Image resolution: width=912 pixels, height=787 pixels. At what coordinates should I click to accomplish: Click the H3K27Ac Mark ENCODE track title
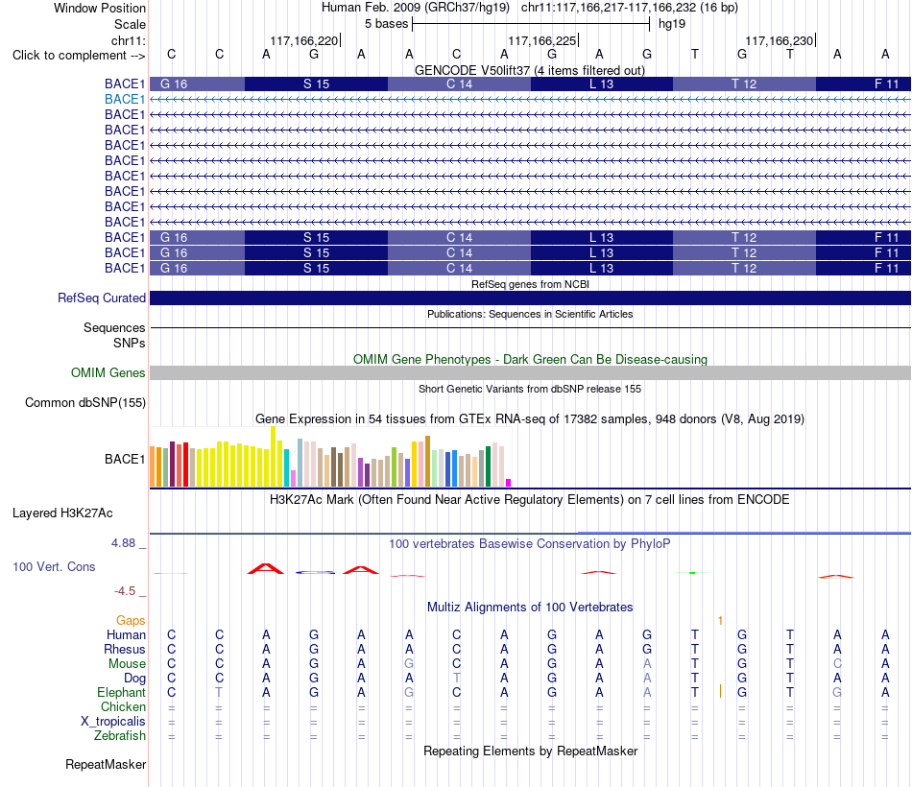(530, 500)
